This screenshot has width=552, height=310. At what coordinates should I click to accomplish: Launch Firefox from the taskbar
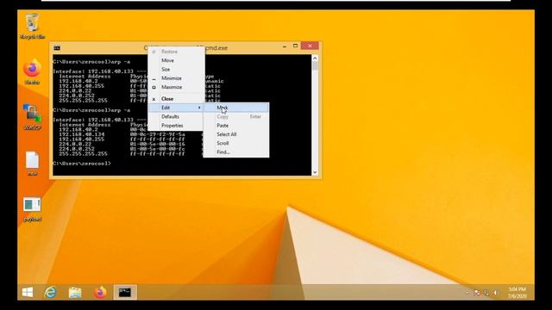click(x=100, y=292)
